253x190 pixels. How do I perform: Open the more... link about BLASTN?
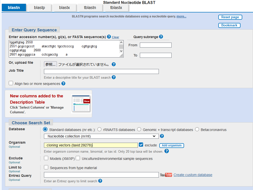point(181,16)
